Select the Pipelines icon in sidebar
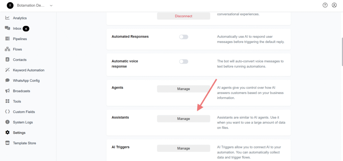Viewport: 343px width, 161px height. point(7,39)
